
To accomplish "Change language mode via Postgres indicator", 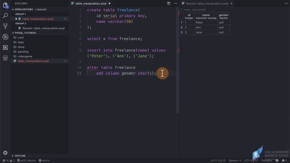I will pos(266,160).
